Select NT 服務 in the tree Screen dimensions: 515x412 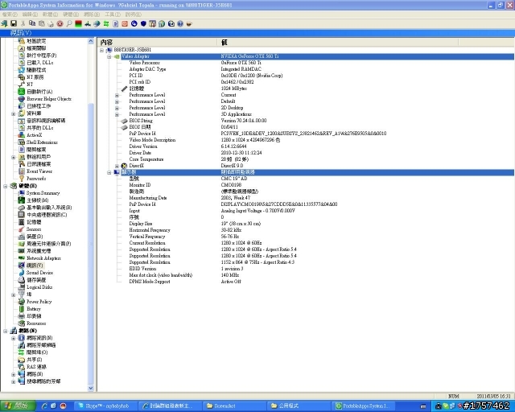point(35,77)
